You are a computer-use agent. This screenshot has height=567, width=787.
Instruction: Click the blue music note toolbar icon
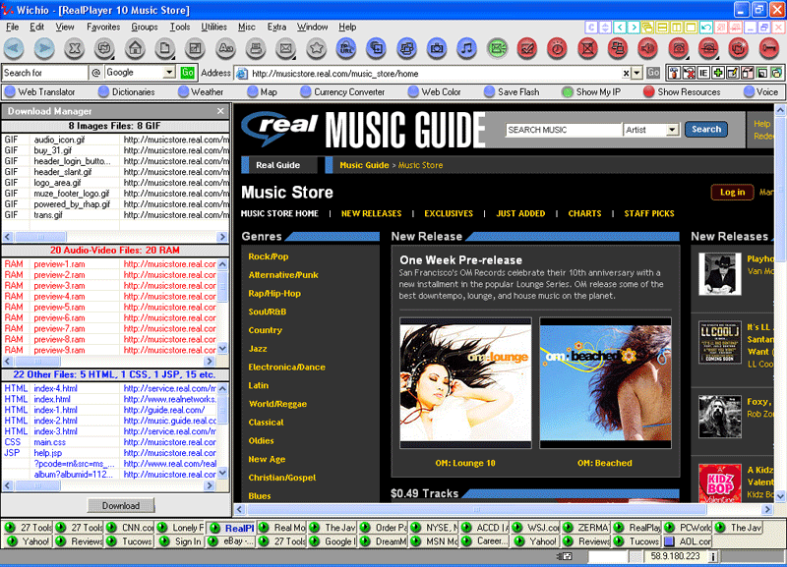[x=466, y=48]
